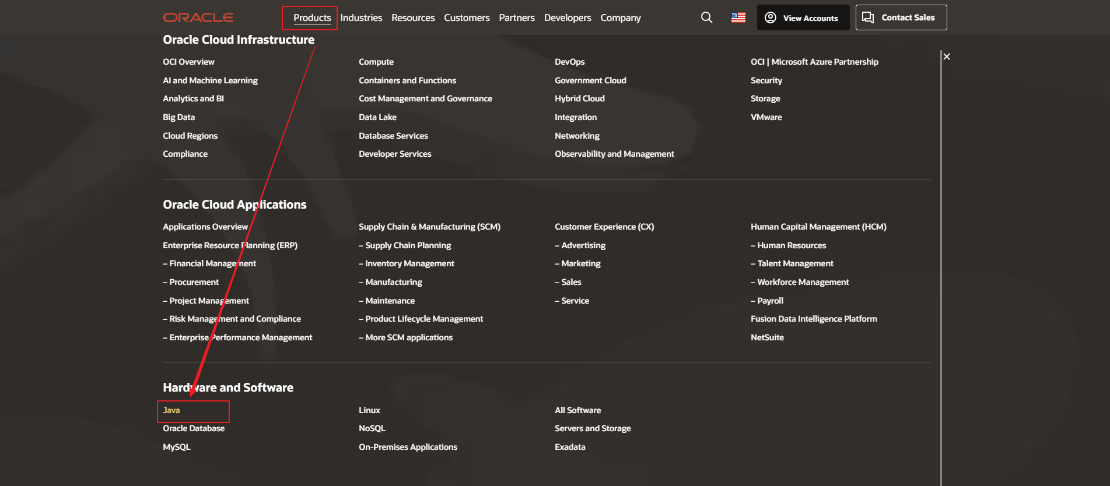
Task: Open the VMware link
Action: 766,117
